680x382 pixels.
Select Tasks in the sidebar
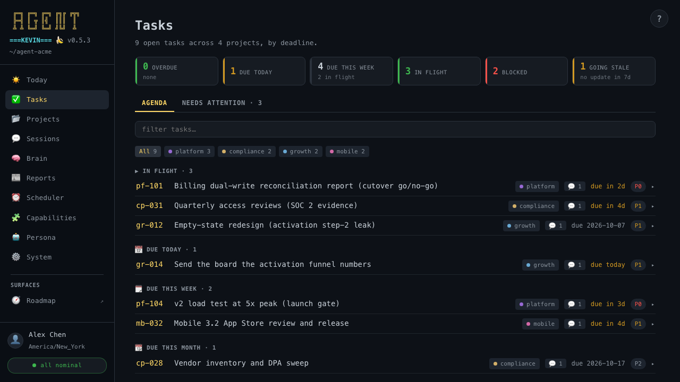[57, 99]
